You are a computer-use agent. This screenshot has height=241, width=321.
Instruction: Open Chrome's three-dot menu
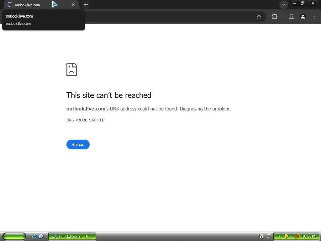click(x=314, y=17)
